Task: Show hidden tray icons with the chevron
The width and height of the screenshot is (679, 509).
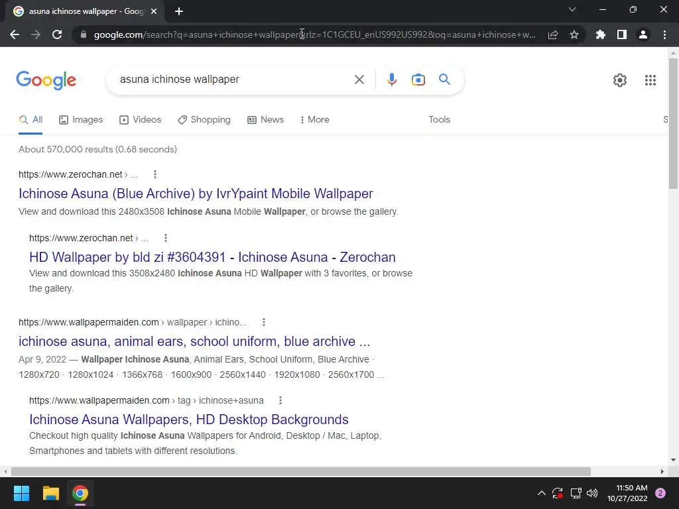Action: pyautogui.click(x=541, y=493)
